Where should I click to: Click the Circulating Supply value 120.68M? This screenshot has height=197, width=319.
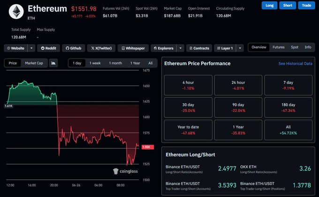(223, 16)
